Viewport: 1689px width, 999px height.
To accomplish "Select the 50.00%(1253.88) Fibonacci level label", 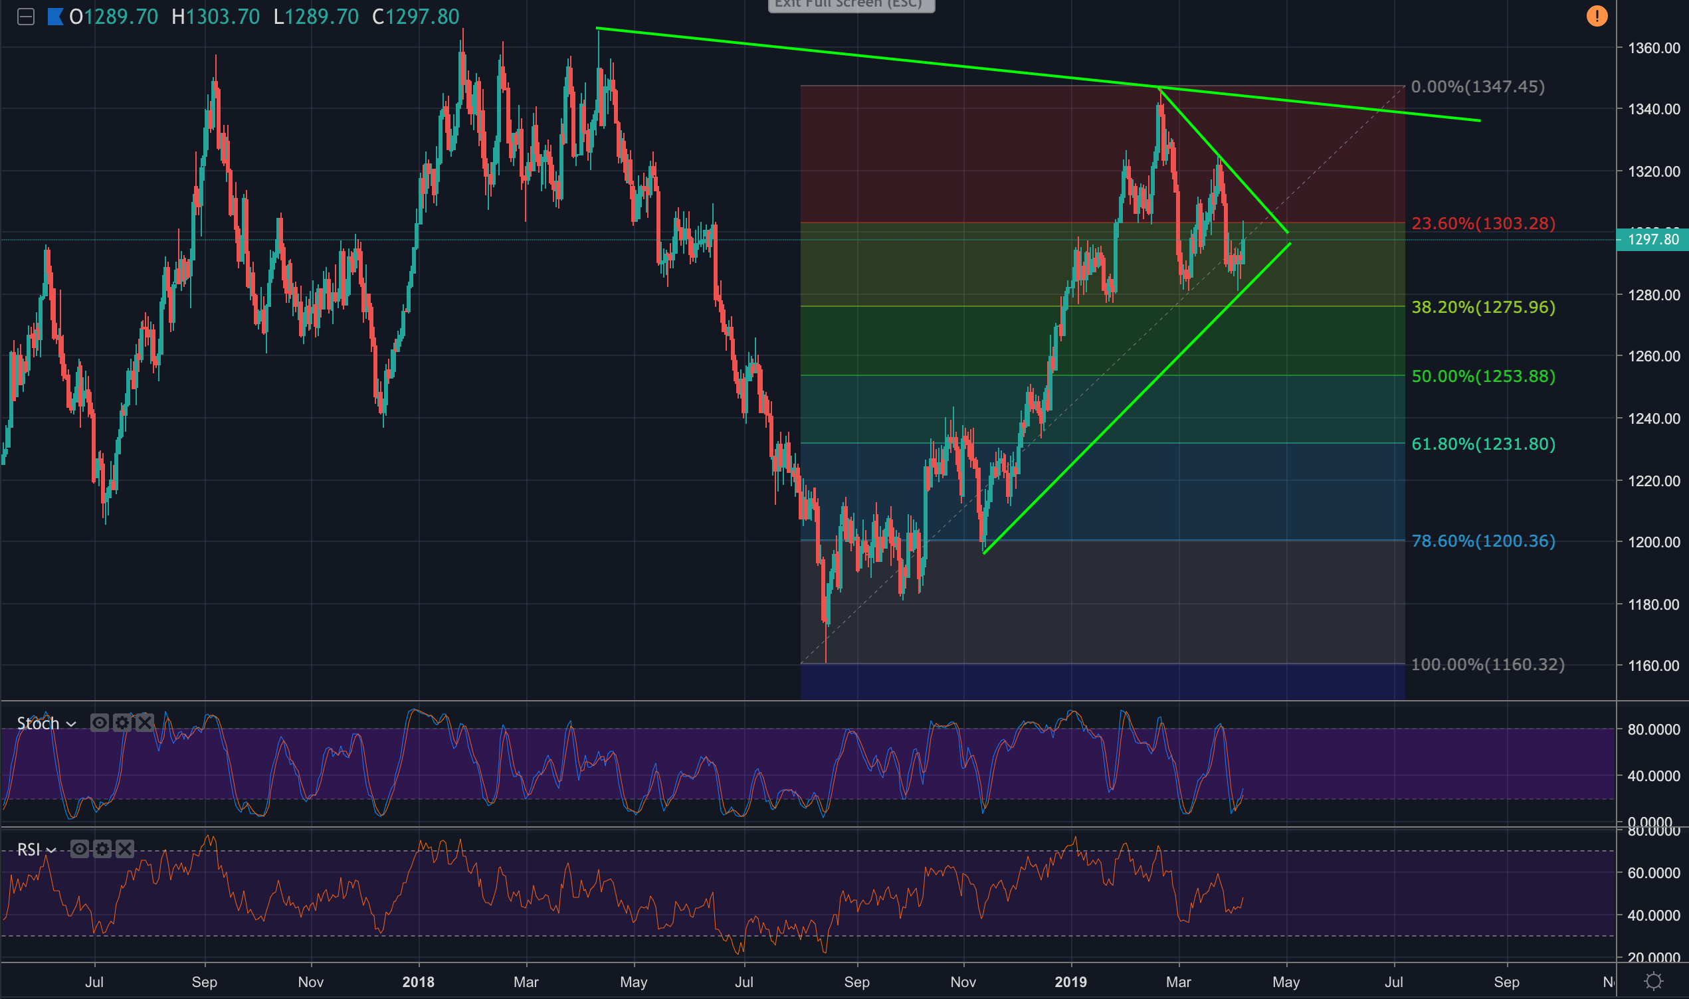I will point(1483,377).
